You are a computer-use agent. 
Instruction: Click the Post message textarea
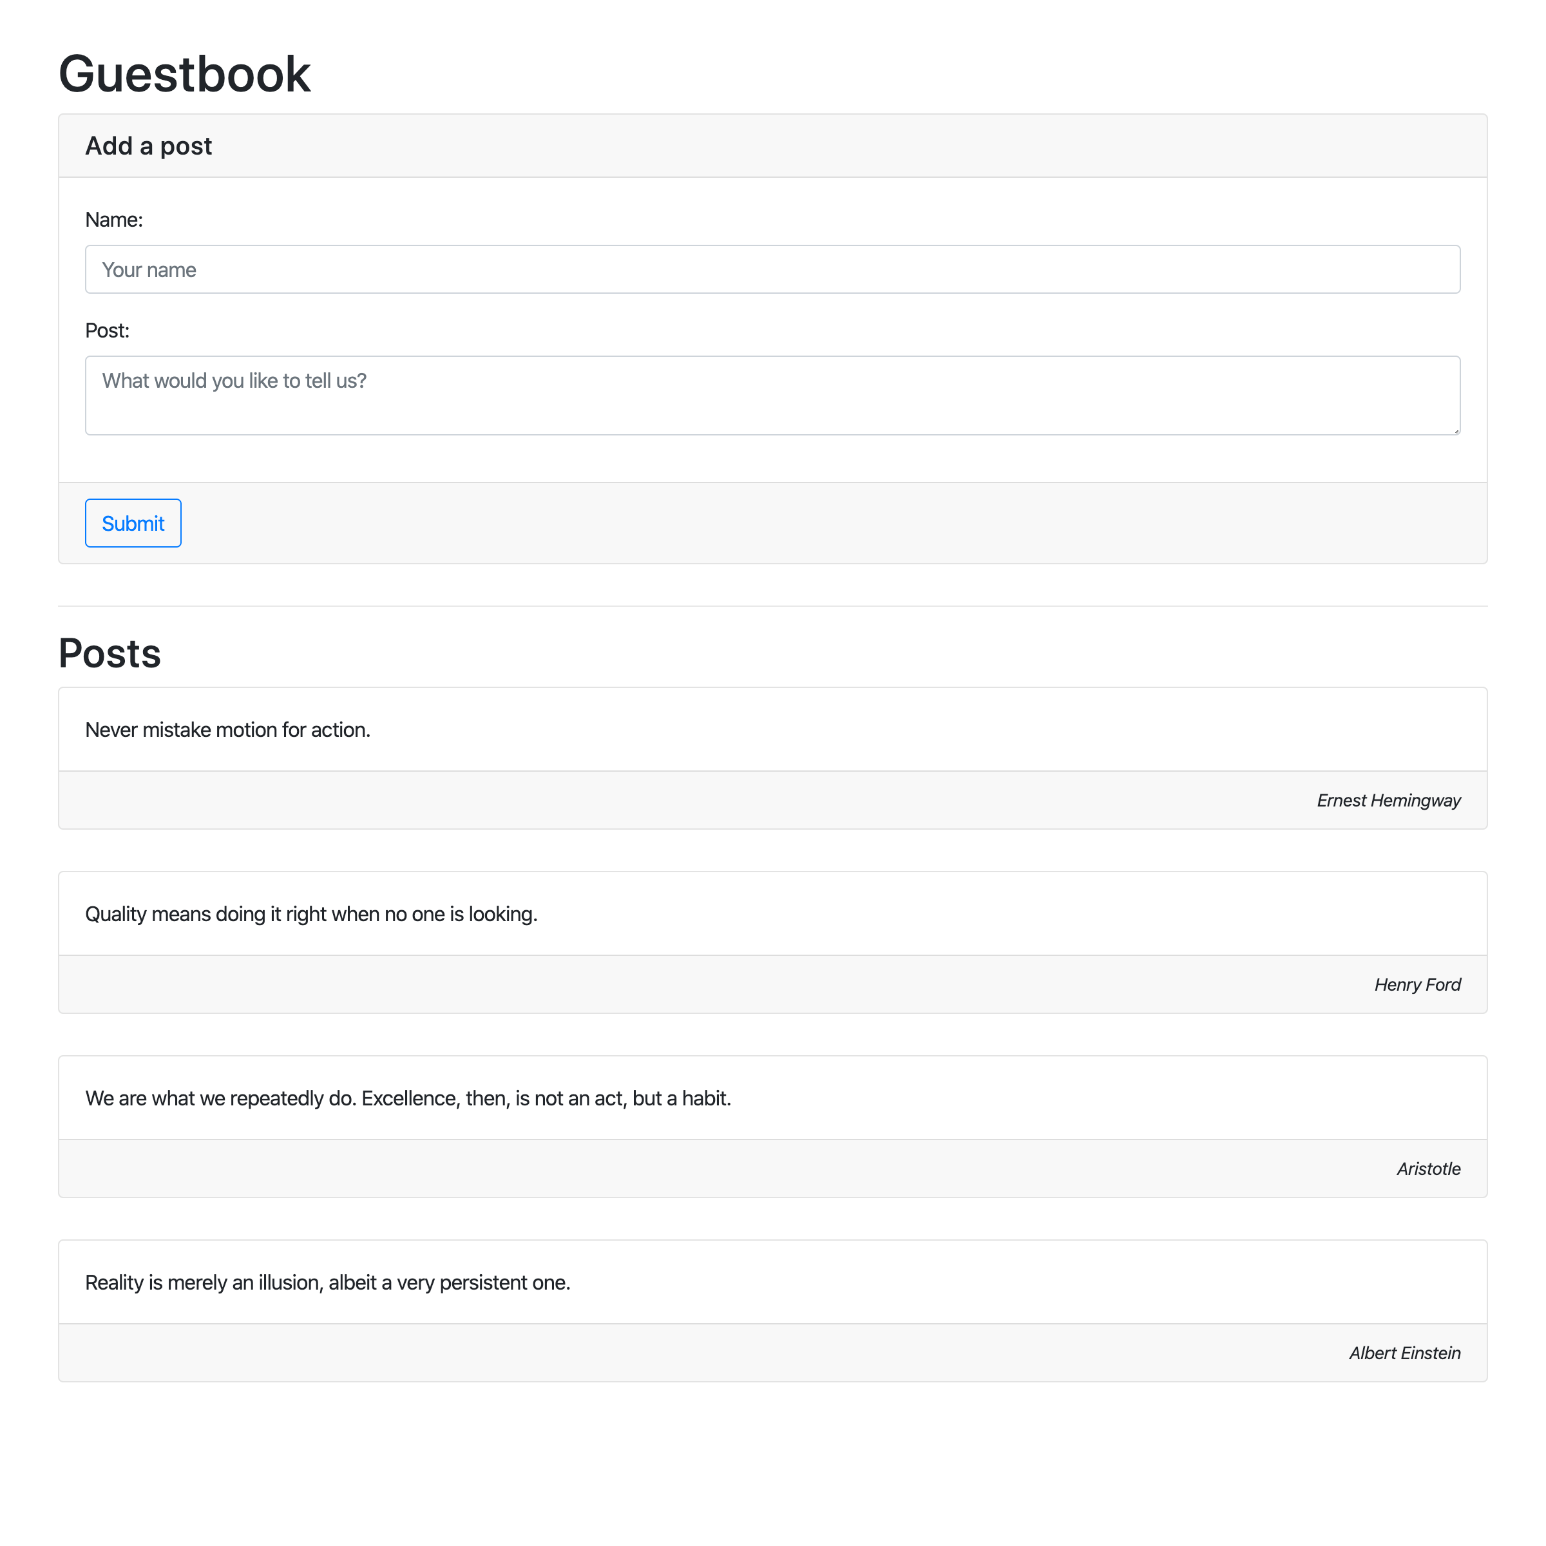coord(772,396)
